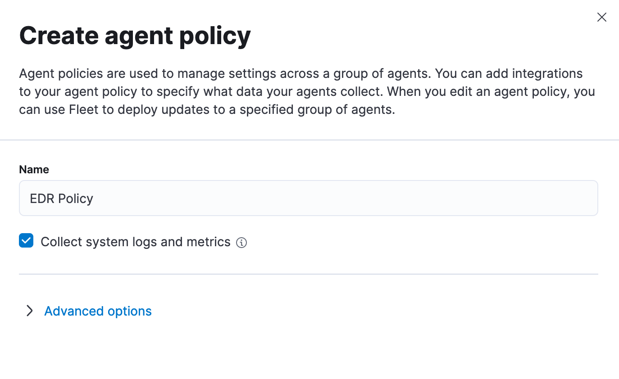The image size is (619, 379).
Task: Uncheck Collect system logs and metrics checkbox
Action: click(x=26, y=241)
